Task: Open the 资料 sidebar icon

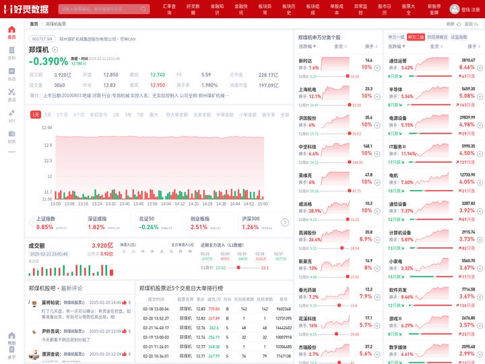Action: click(x=11, y=53)
